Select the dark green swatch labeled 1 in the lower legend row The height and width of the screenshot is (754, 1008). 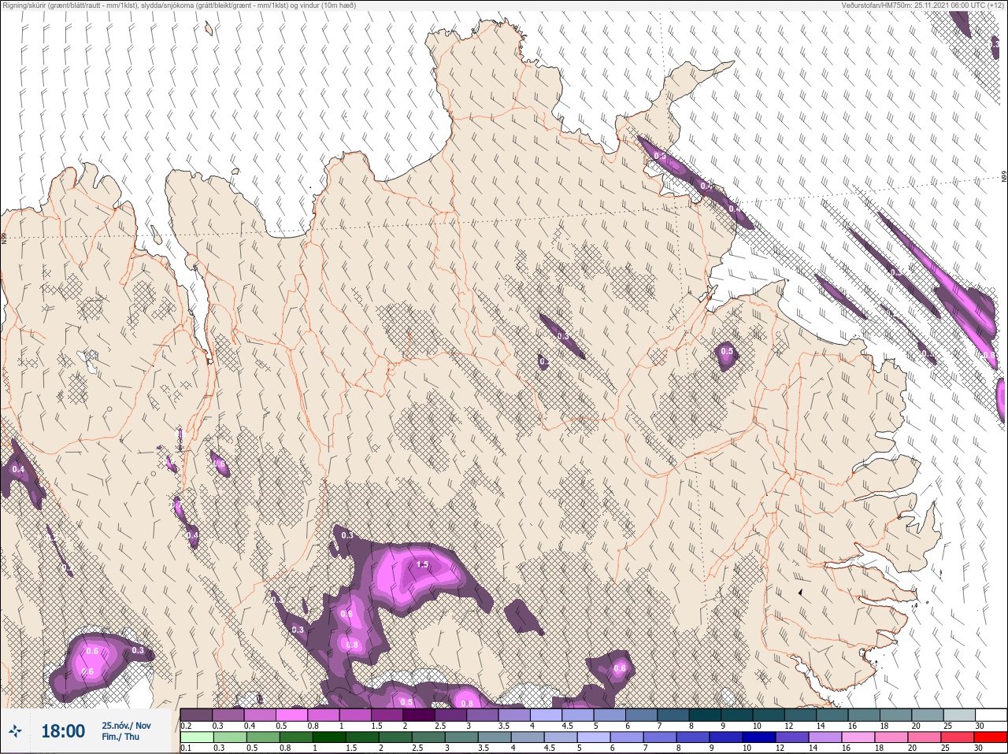tap(328, 737)
